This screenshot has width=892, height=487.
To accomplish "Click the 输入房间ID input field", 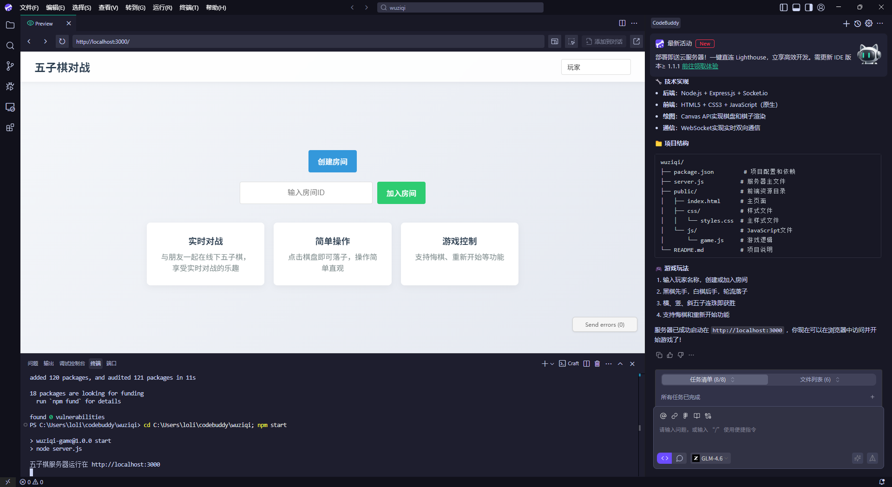I will pos(306,192).
